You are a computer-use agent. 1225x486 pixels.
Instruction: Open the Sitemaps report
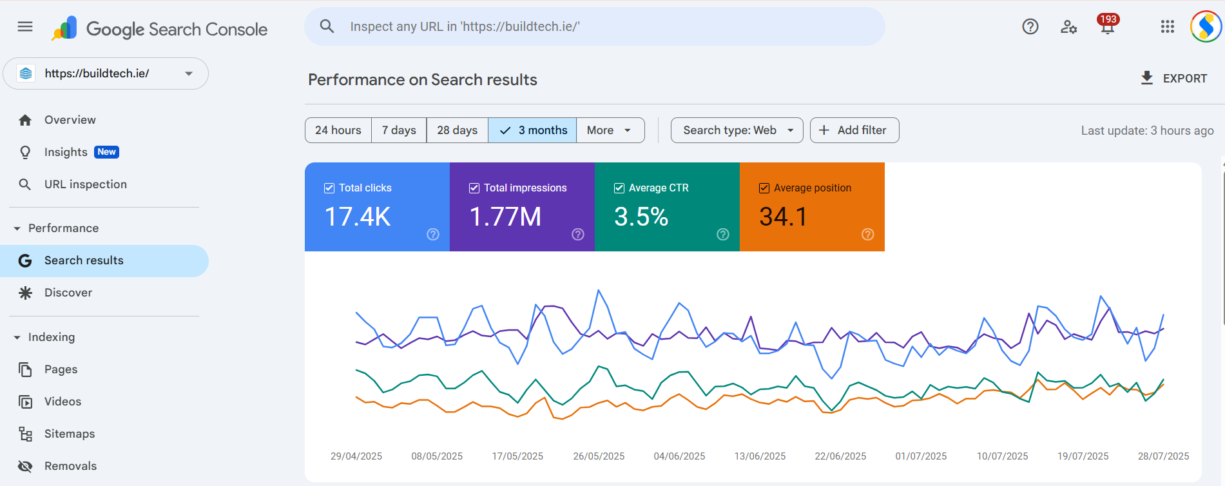(69, 434)
